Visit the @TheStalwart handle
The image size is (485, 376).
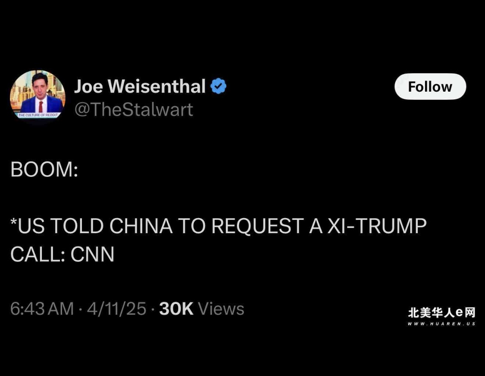pos(134,110)
